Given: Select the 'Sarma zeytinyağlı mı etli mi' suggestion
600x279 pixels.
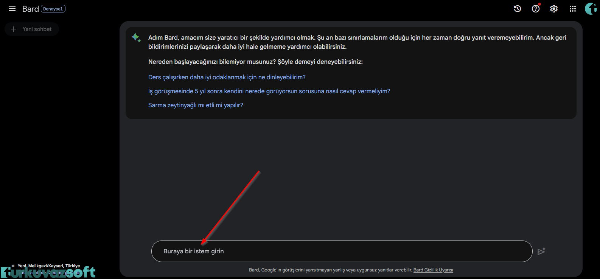Looking at the screenshot, I should pos(196,105).
